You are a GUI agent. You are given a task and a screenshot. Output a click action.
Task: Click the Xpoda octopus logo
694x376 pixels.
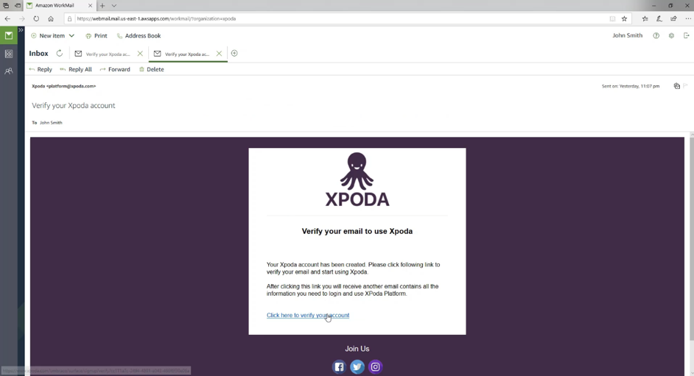357,180
